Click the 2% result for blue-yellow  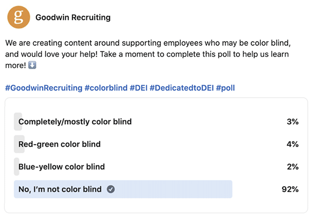[x=293, y=167]
